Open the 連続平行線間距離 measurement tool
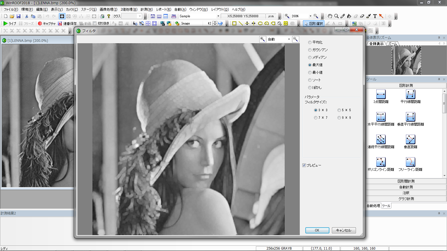This screenshot has width=447, height=251. pyautogui.click(x=381, y=142)
